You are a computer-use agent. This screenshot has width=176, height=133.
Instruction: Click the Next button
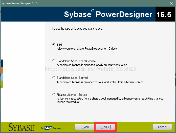(105, 127)
